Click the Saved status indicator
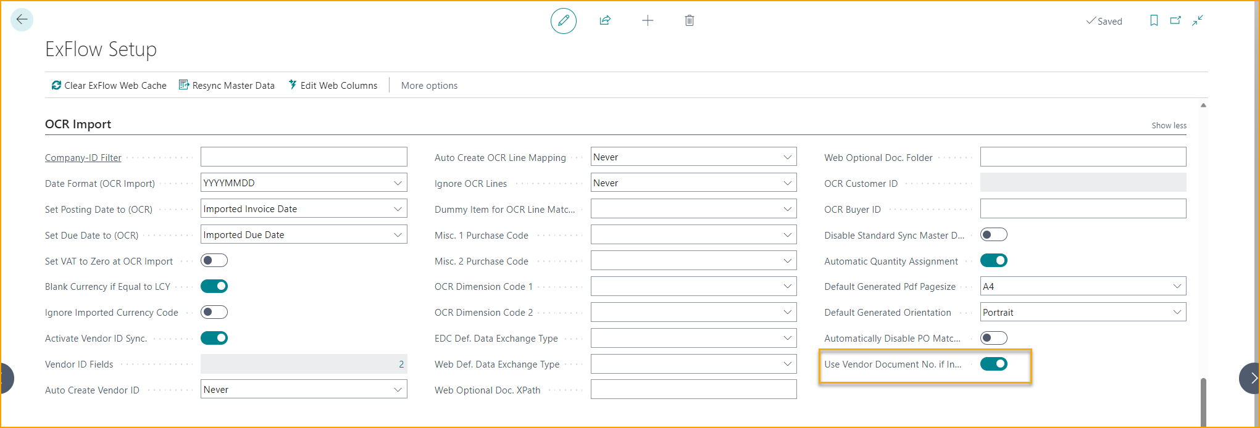Image resolution: width=1260 pixels, height=428 pixels. click(1104, 21)
